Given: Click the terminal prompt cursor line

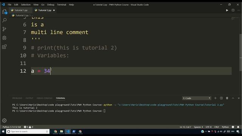Looking at the screenshot, I should (59, 111).
